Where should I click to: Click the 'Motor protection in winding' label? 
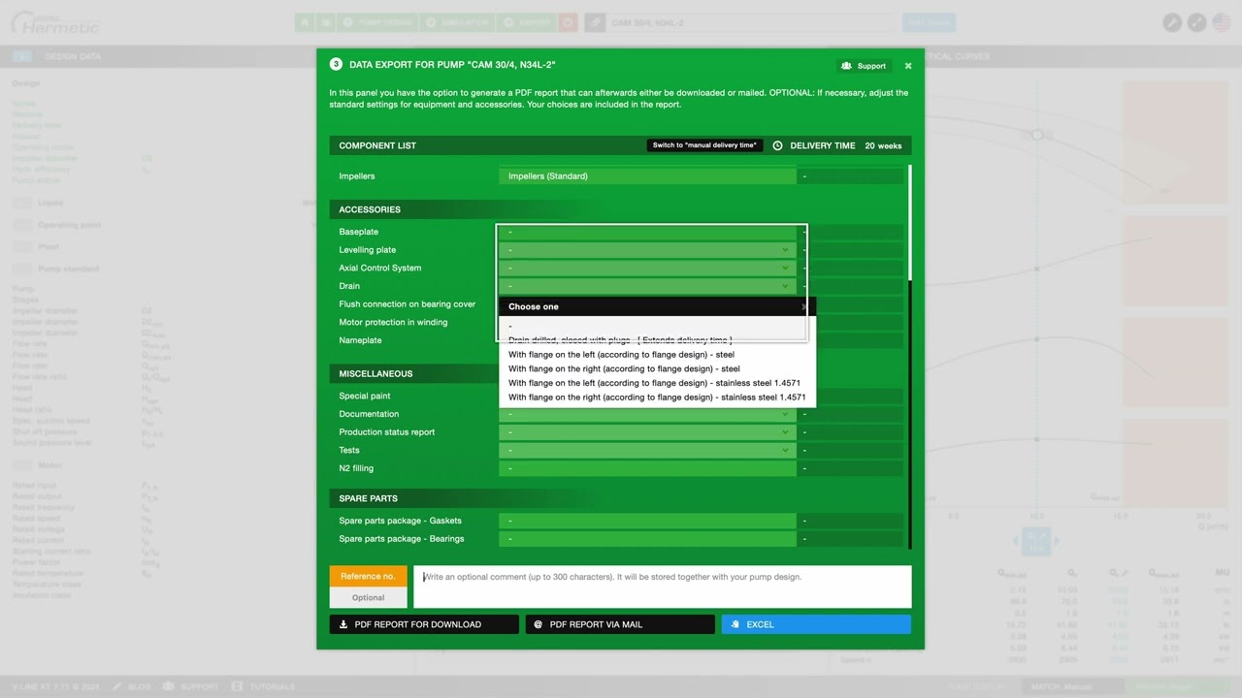[393, 323]
